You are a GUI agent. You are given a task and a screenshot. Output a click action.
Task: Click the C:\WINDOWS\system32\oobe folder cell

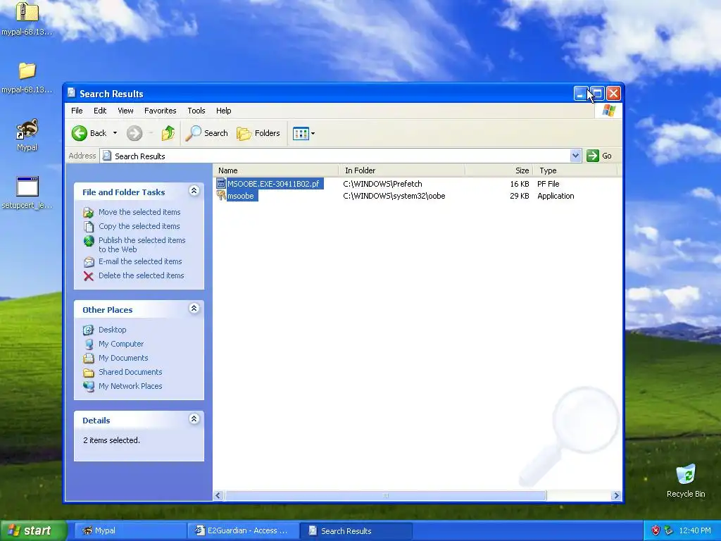pos(394,196)
